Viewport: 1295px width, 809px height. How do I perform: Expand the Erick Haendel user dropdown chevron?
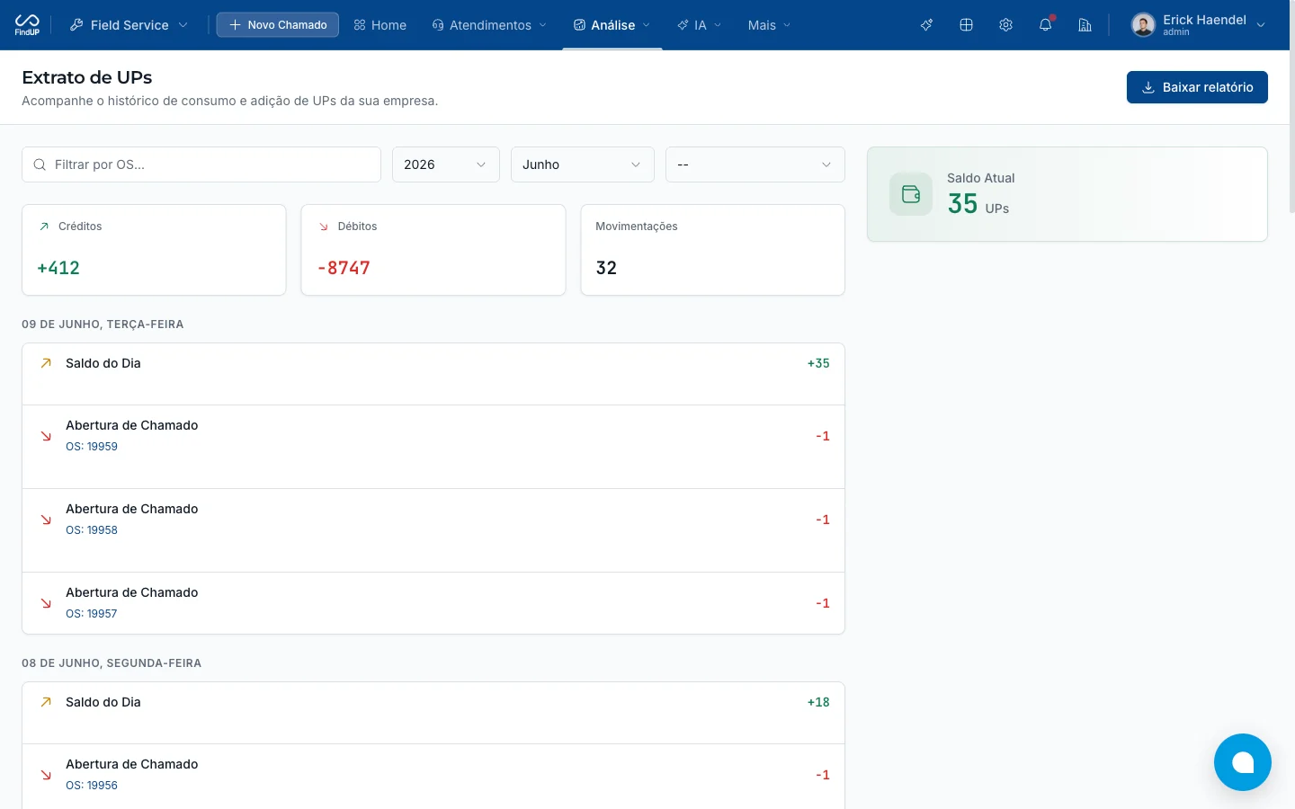[1261, 25]
